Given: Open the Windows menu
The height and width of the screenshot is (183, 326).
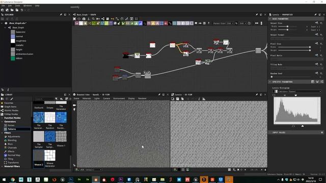Looking at the screenshot, I should tap(28, 6).
